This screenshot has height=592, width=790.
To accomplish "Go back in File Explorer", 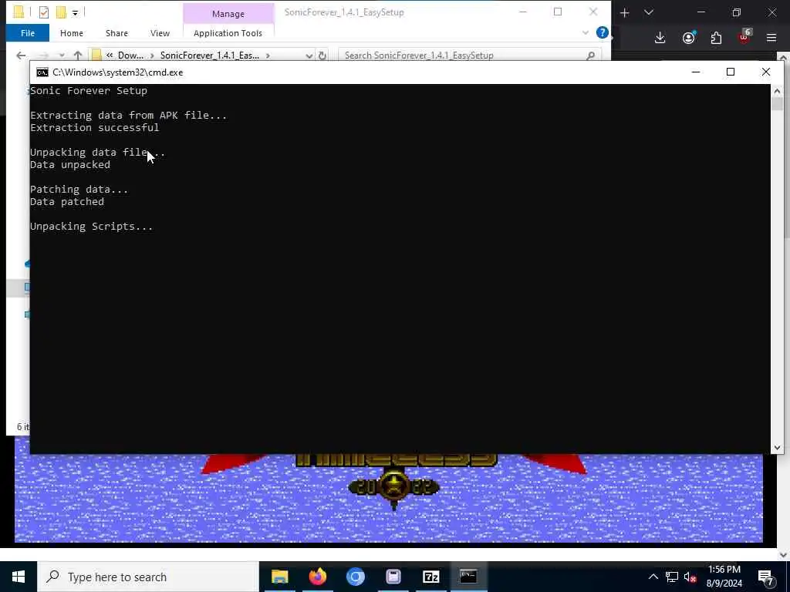I will pyautogui.click(x=21, y=55).
